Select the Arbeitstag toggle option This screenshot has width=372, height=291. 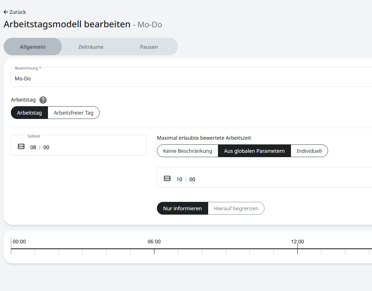click(x=29, y=113)
